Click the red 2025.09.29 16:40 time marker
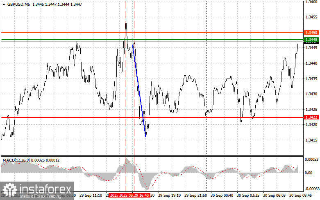 [x=134, y=196]
